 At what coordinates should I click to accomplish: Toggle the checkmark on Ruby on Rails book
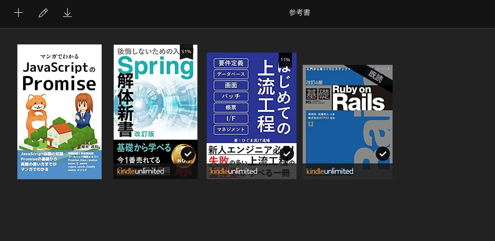(383, 154)
